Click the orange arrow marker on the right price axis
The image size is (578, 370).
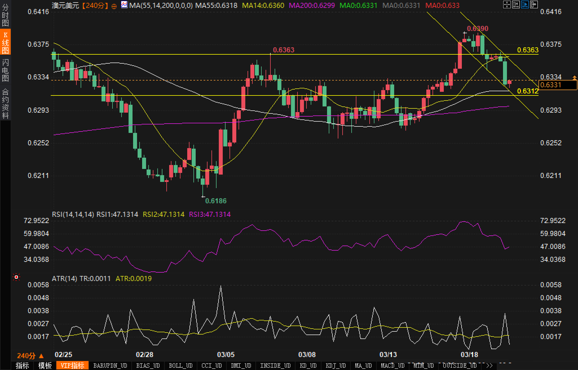click(x=574, y=77)
